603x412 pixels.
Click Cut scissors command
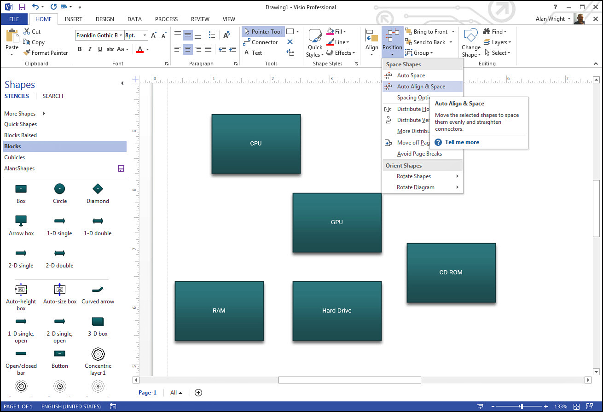pos(32,31)
